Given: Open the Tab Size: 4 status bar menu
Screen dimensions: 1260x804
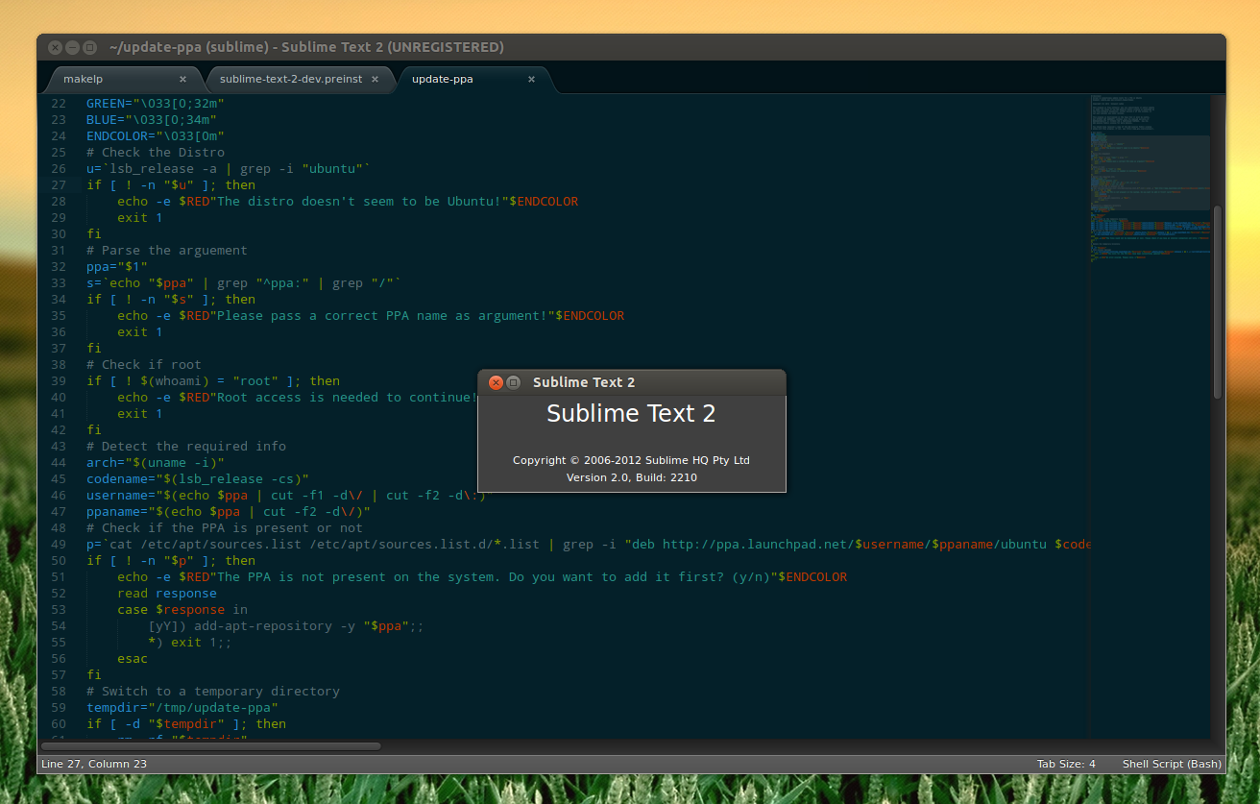Looking at the screenshot, I should (x=1066, y=763).
